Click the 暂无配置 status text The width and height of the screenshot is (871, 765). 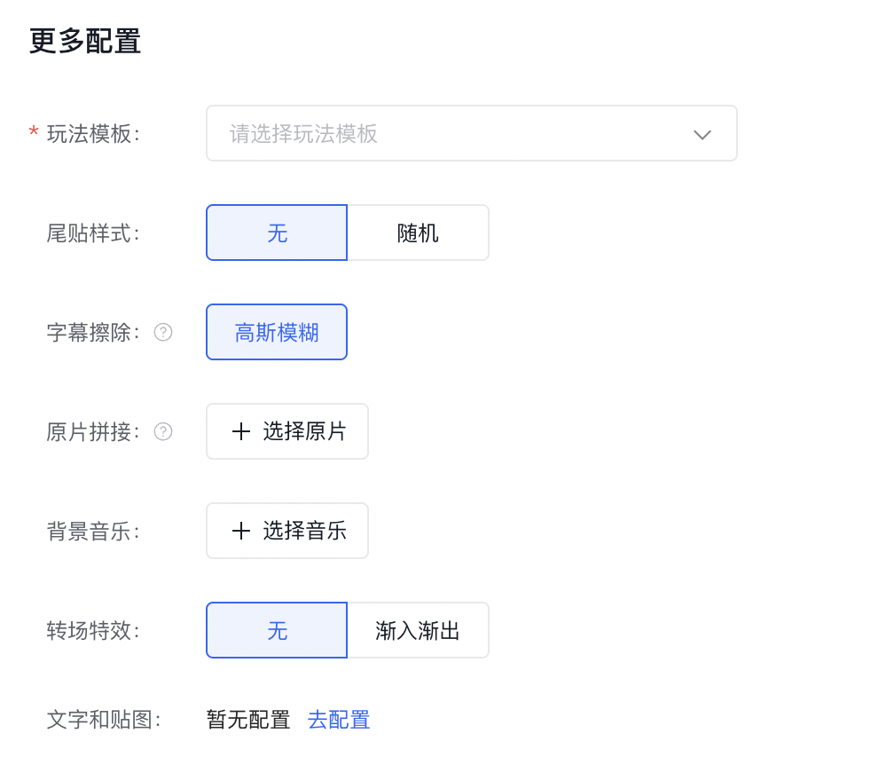click(248, 720)
